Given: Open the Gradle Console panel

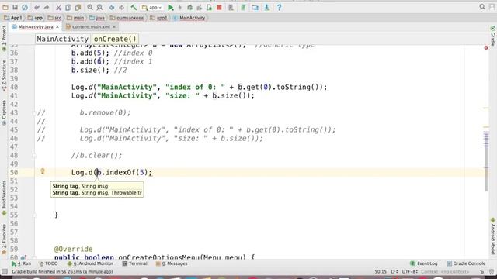Looking at the screenshot, I should (x=466, y=263).
